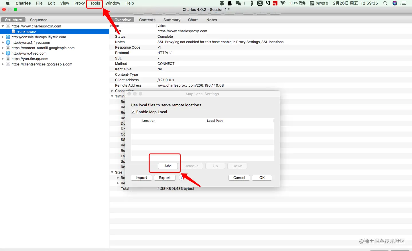This screenshot has height=251, width=412.
Task: Click the disabled Remove button
Action: (x=192, y=166)
